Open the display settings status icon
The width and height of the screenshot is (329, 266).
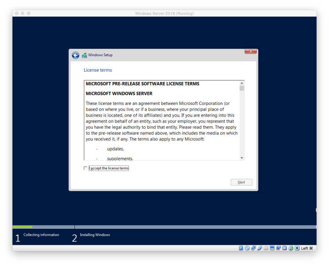(272, 248)
